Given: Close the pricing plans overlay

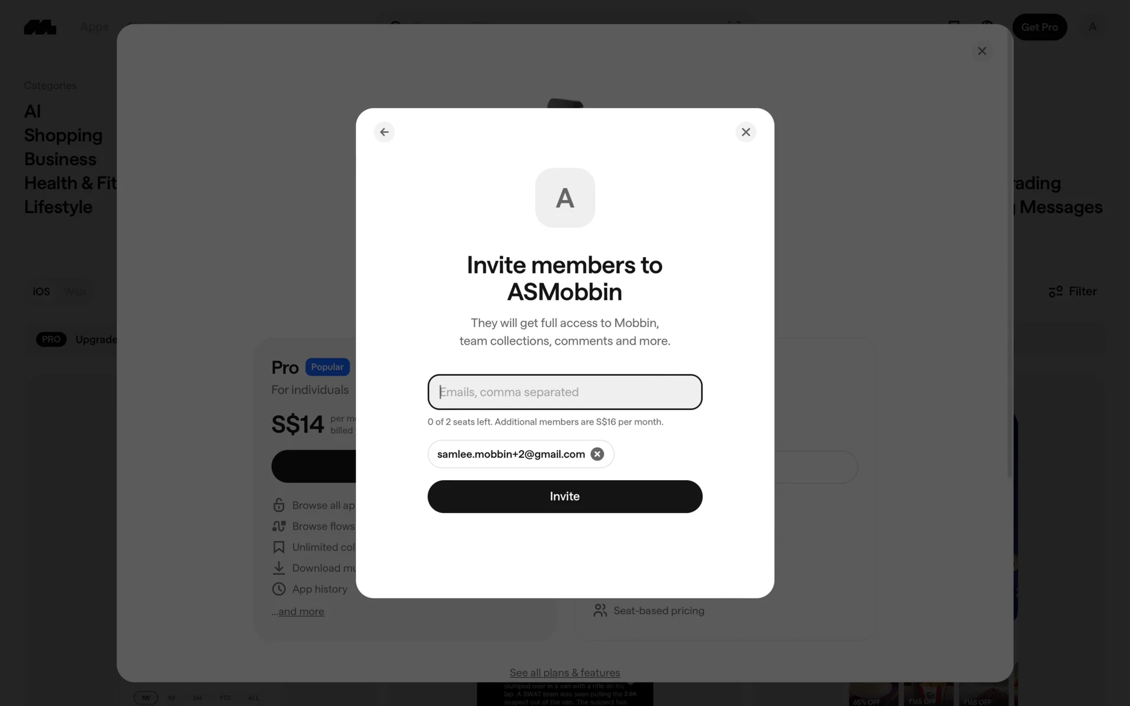Looking at the screenshot, I should tap(982, 51).
